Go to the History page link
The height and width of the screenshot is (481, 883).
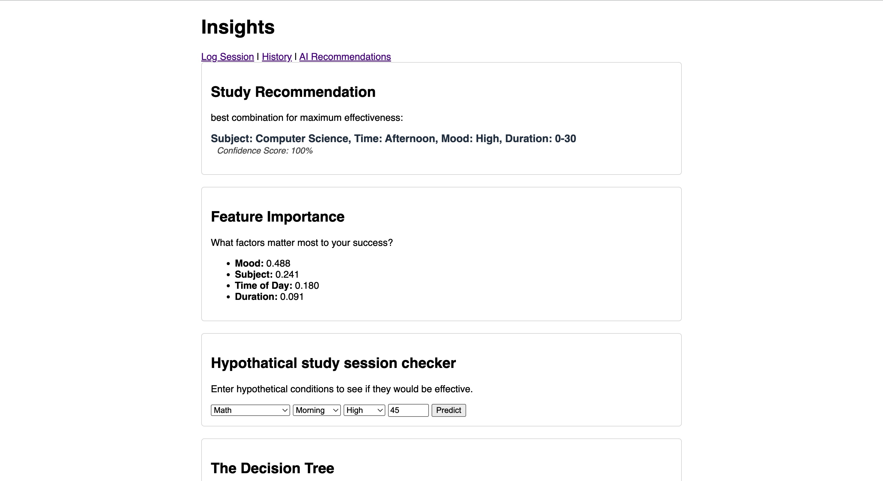[277, 57]
